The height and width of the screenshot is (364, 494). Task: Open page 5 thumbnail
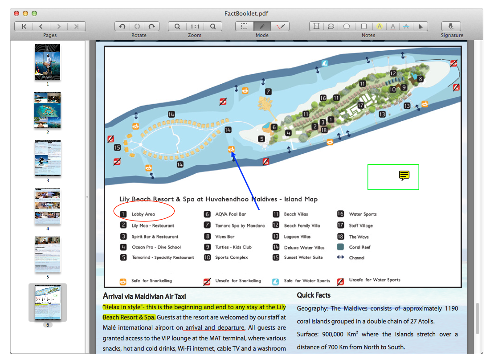coord(48,254)
